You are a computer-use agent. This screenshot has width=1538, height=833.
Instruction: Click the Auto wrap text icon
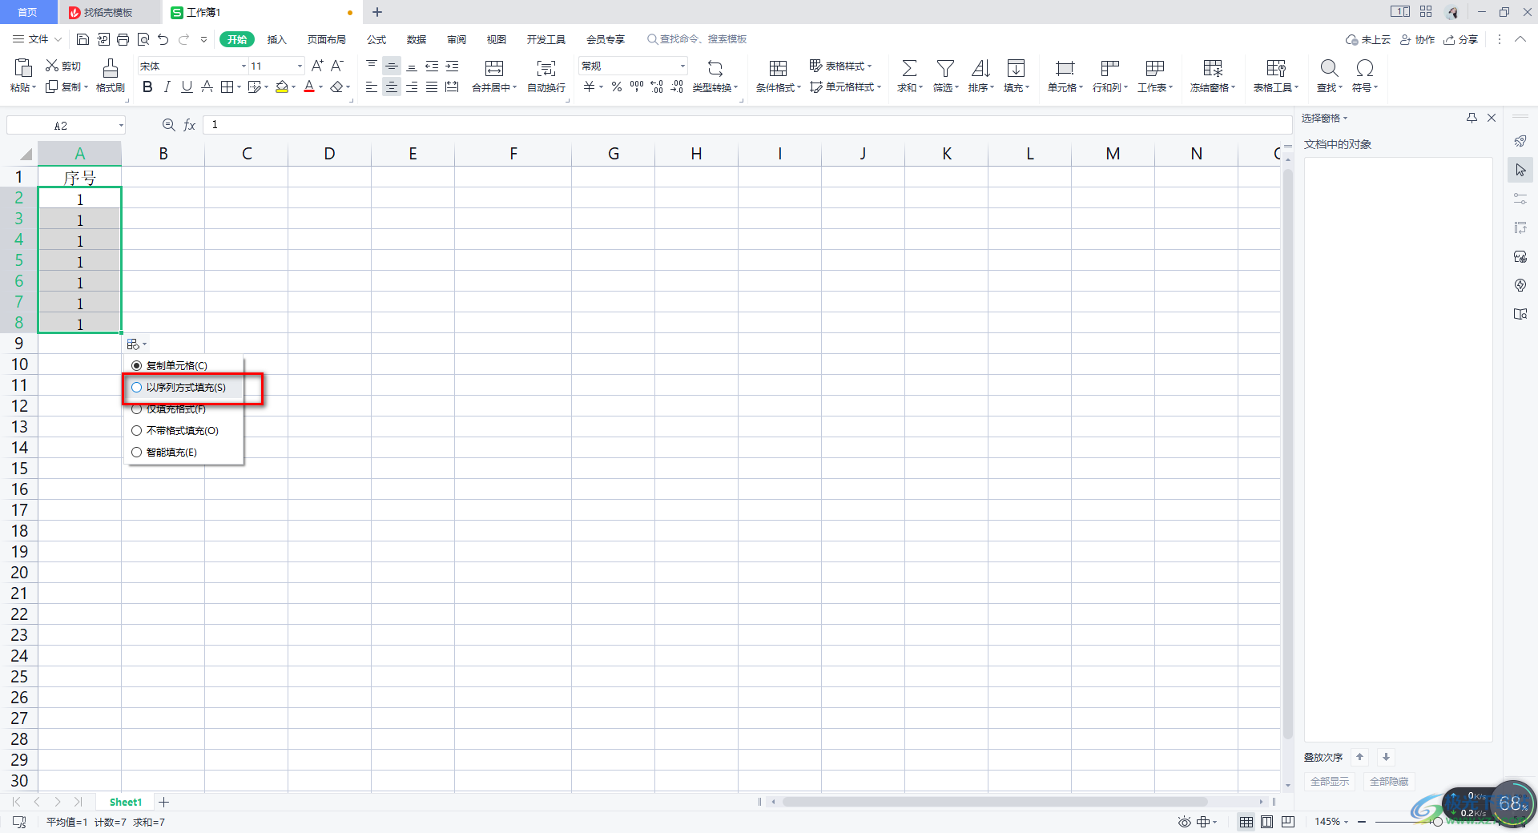[x=546, y=68]
